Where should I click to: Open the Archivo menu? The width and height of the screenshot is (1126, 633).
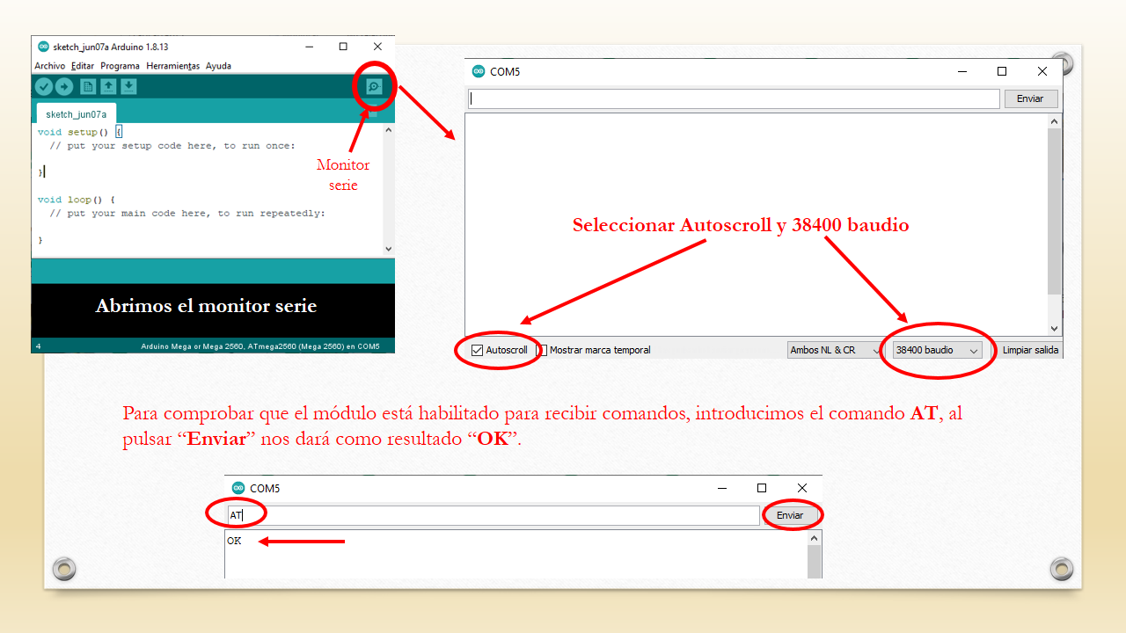[50, 66]
